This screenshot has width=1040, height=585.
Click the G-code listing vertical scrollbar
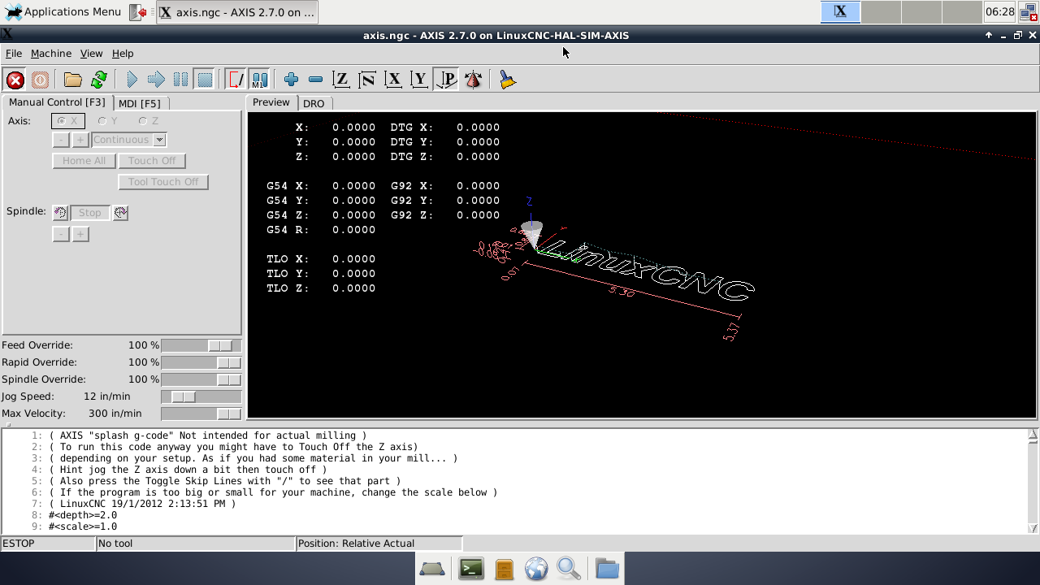(x=1033, y=481)
